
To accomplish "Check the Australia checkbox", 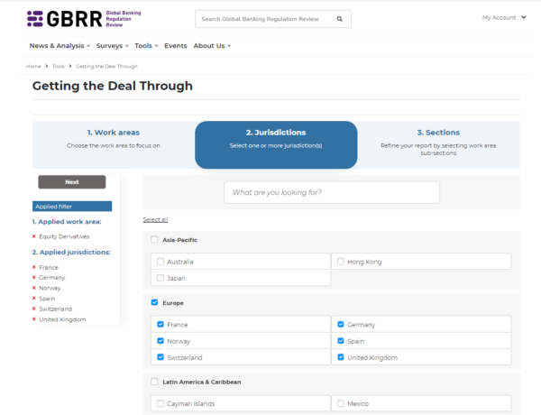I will [x=160, y=262].
